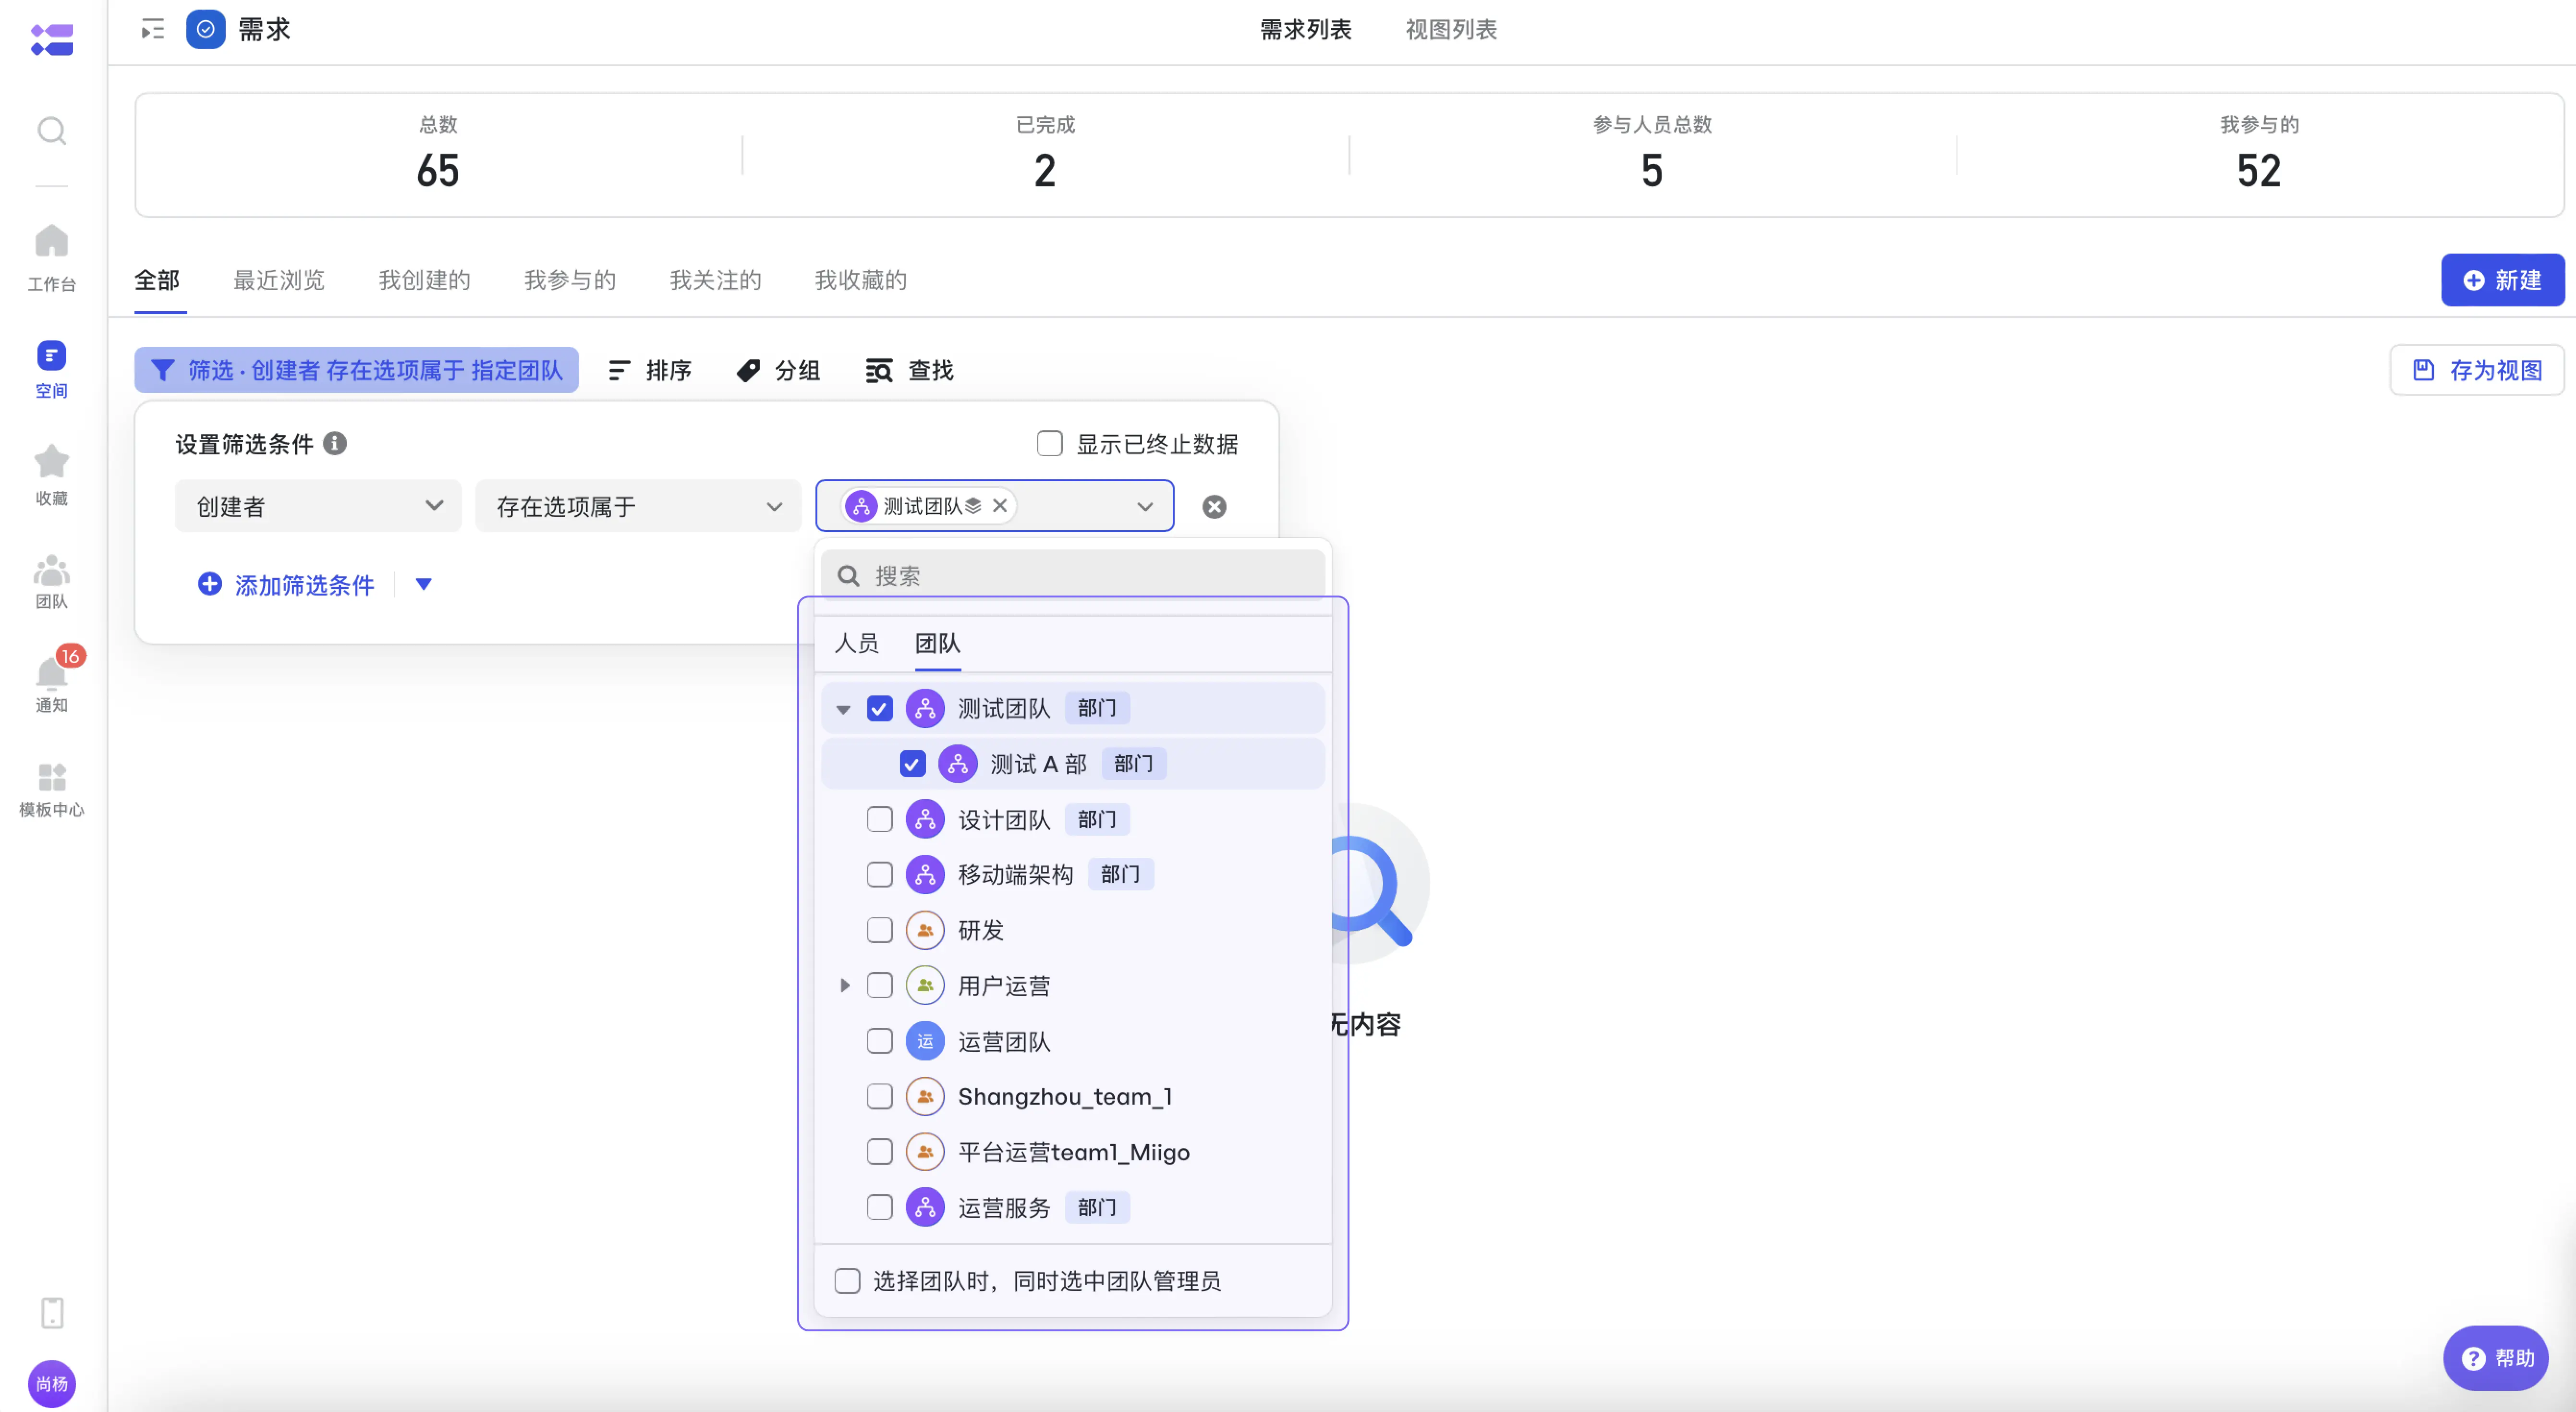Collapse the 测试团队 tree node
Viewport: 2576px width, 1412px height.
point(843,709)
